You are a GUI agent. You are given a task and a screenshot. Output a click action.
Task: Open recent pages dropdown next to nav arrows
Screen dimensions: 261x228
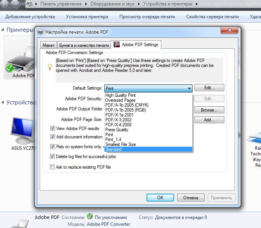tap(22, 4)
